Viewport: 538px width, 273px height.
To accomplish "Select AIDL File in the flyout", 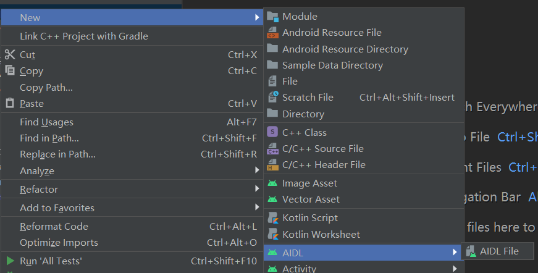I will pyautogui.click(x=497, y=251).
